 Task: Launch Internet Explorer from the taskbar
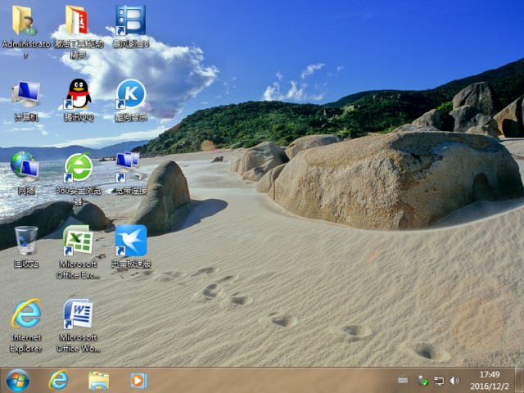pos(59,380)
